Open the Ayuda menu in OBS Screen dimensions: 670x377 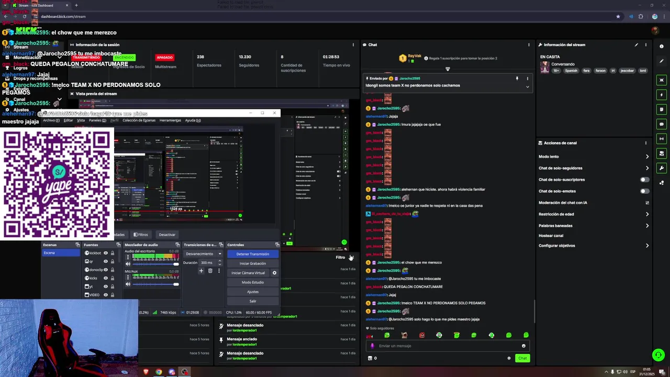(x=193, y=120)
